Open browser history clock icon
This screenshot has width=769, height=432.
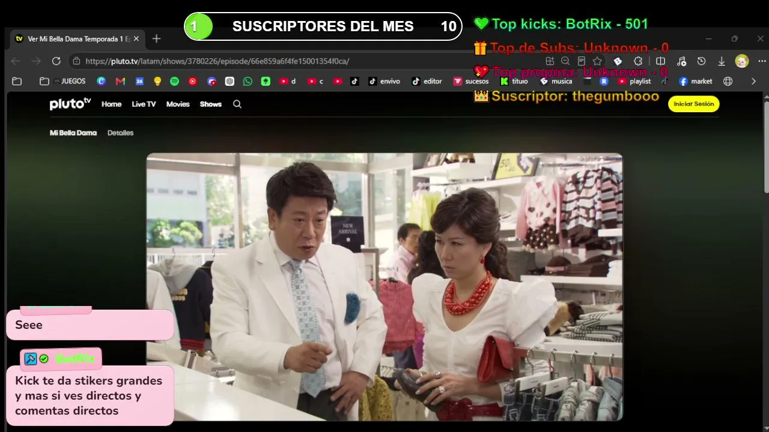(701, 61)
